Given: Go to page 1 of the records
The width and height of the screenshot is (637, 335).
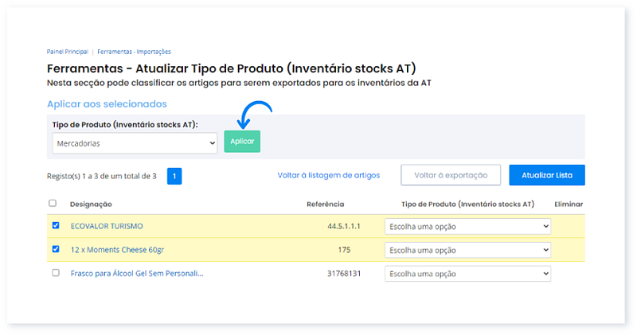Looking at the screenshot, I should [x=174, y=175].
